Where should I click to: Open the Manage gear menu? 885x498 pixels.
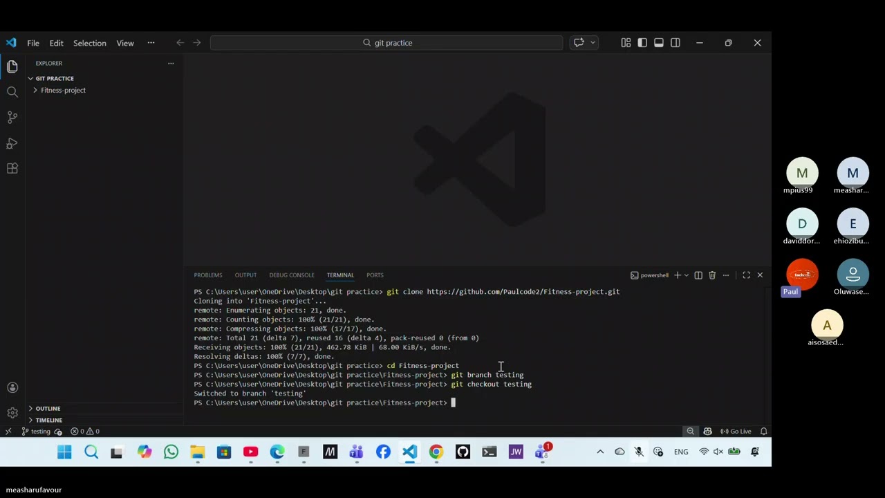(12, 413)
